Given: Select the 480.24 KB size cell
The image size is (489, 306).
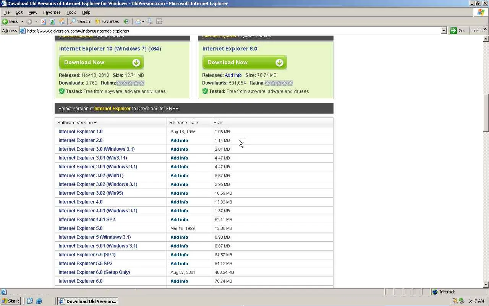Looking at the screenshot, I should point(224,272).
